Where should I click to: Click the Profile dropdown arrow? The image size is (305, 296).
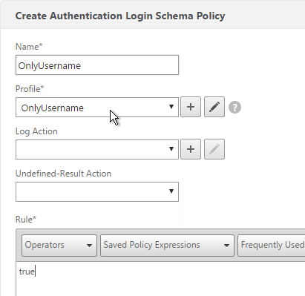pyautogui.click(x=171, y=107)
